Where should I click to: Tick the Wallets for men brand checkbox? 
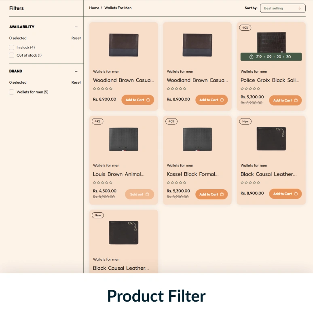click(11, 92)
